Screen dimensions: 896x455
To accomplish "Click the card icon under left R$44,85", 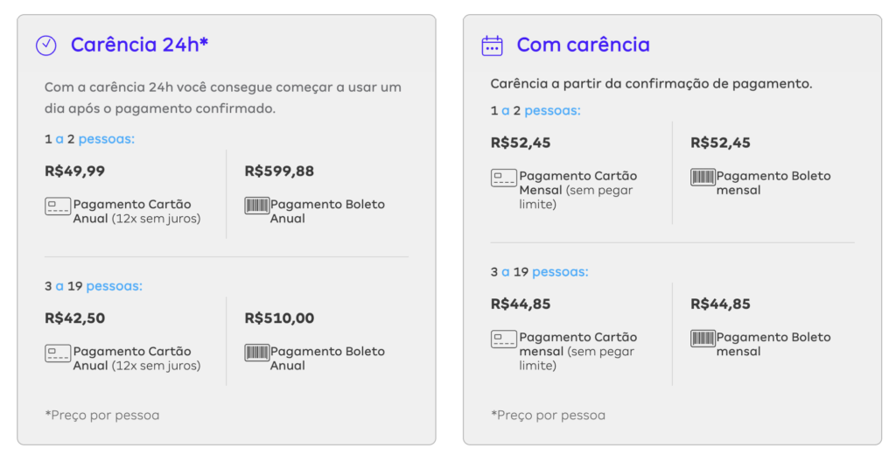I will pos(503,339).
